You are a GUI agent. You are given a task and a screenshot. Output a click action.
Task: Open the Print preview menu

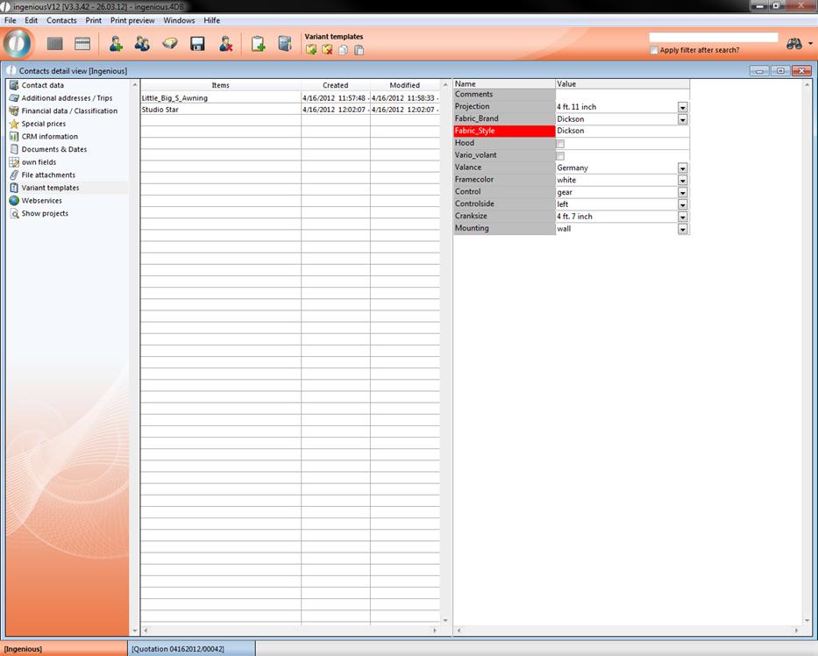tap(132, 20)
